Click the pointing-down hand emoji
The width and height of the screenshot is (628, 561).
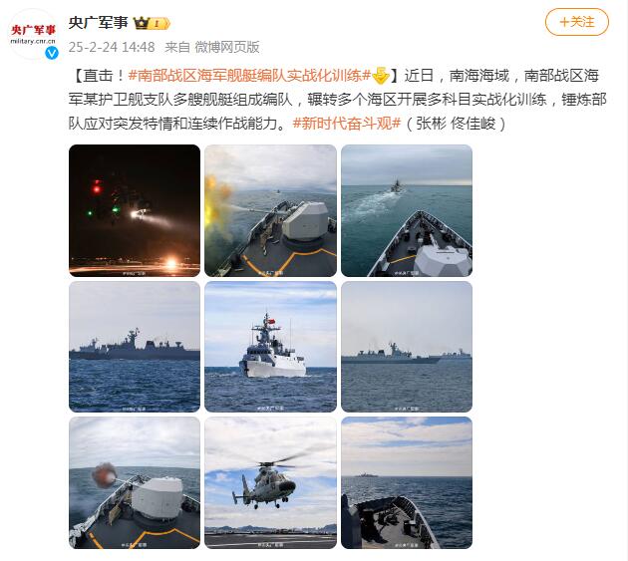click(x=381, y=76)
